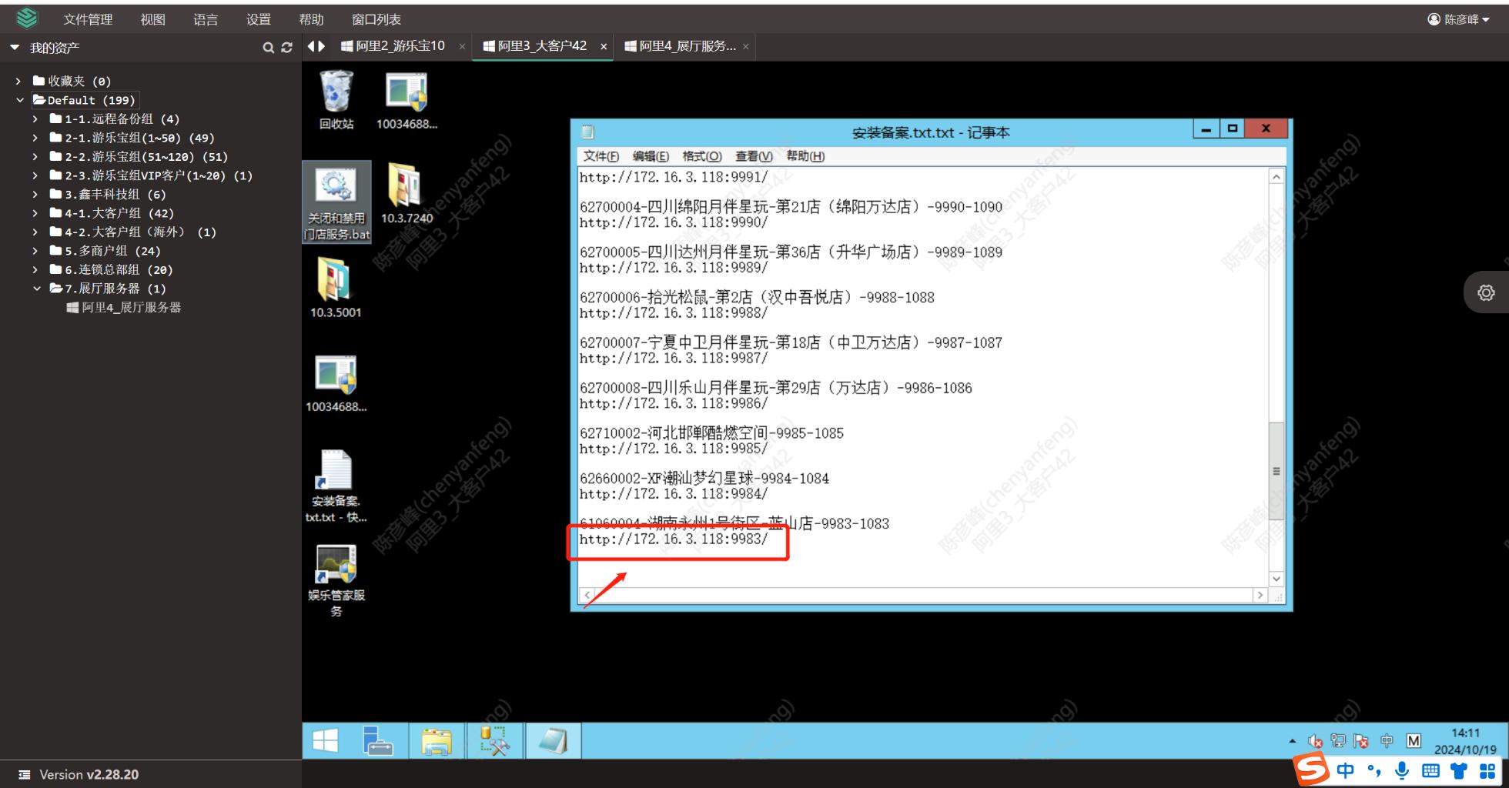1509x788 pixels.
Task: Open the Notepad 帮助(H) menu
Action: [x=805, y=156]
